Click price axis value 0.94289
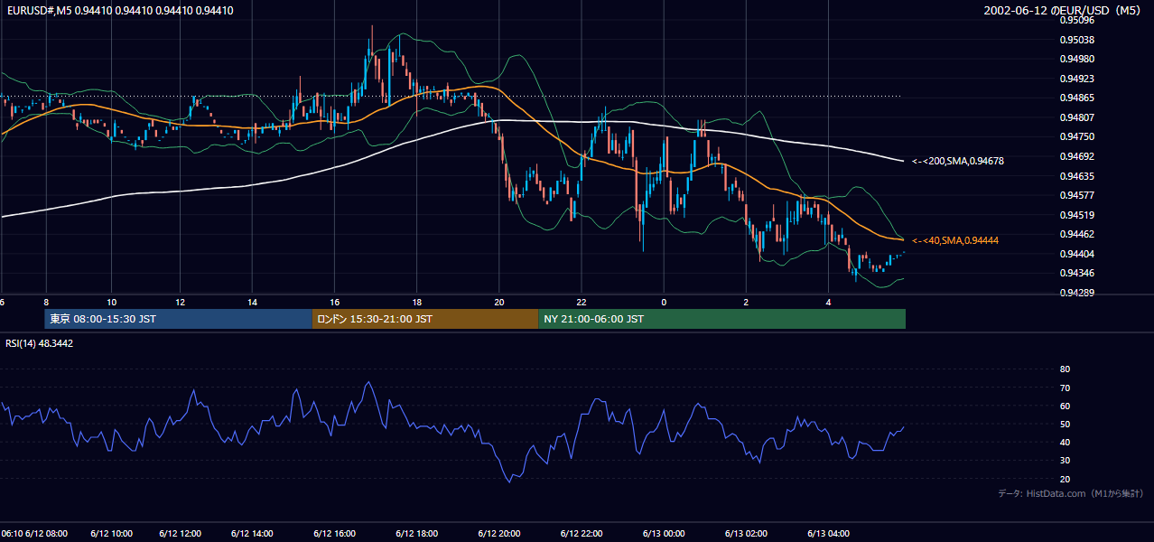Image resolution: width=1154 pixels, height=542 pixels. point(1076,293)
